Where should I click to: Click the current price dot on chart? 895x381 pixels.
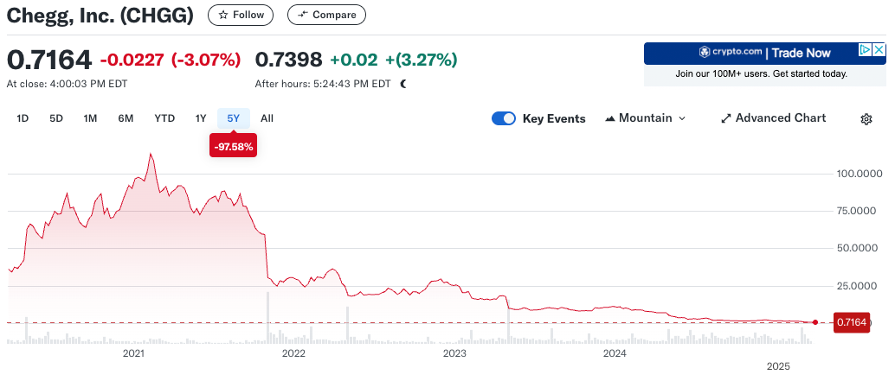[x=815, y=322]
